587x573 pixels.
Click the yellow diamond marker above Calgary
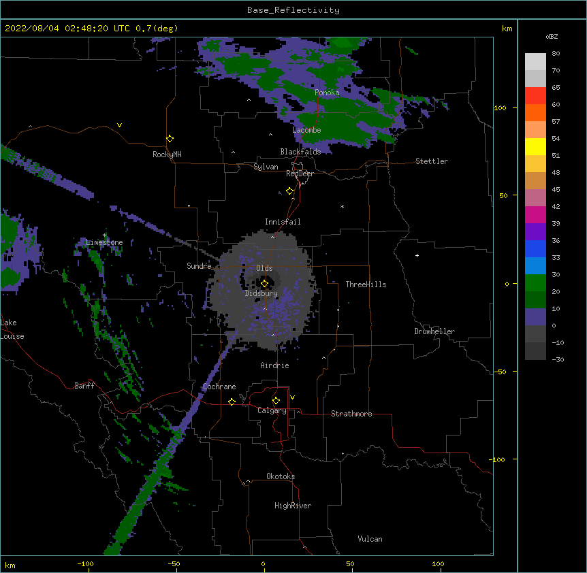(276, 401)
